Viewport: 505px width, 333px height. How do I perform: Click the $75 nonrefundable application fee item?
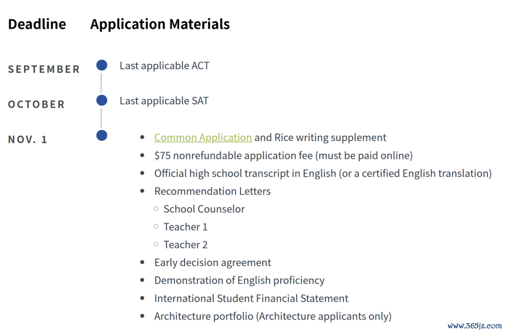click(x=283, y=156)
